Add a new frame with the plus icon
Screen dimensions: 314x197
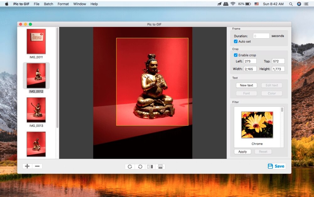27,166
